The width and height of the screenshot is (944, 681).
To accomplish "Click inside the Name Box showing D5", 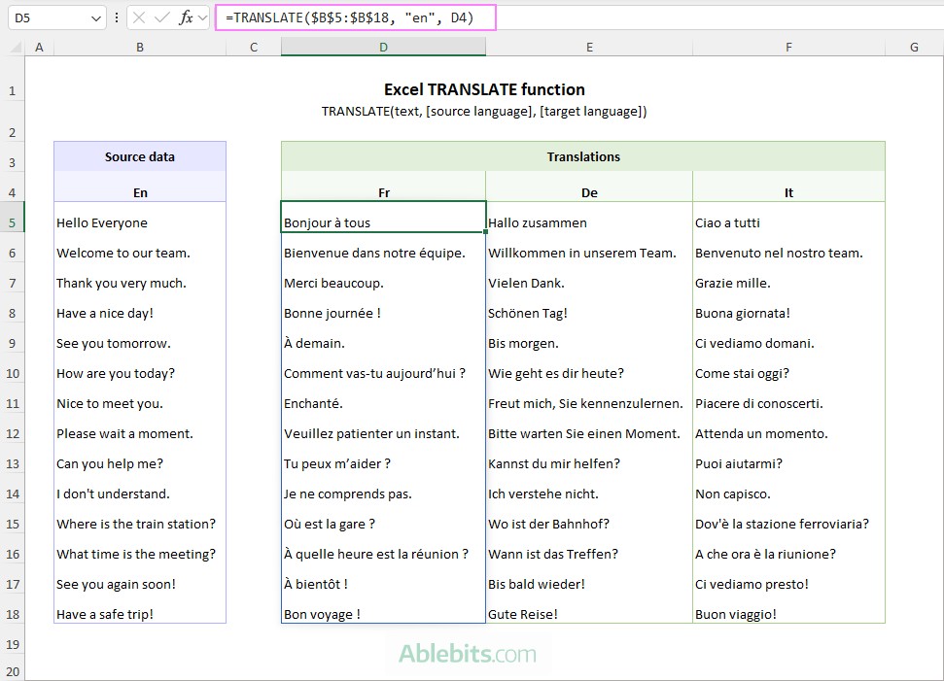I will coord(49,18).
